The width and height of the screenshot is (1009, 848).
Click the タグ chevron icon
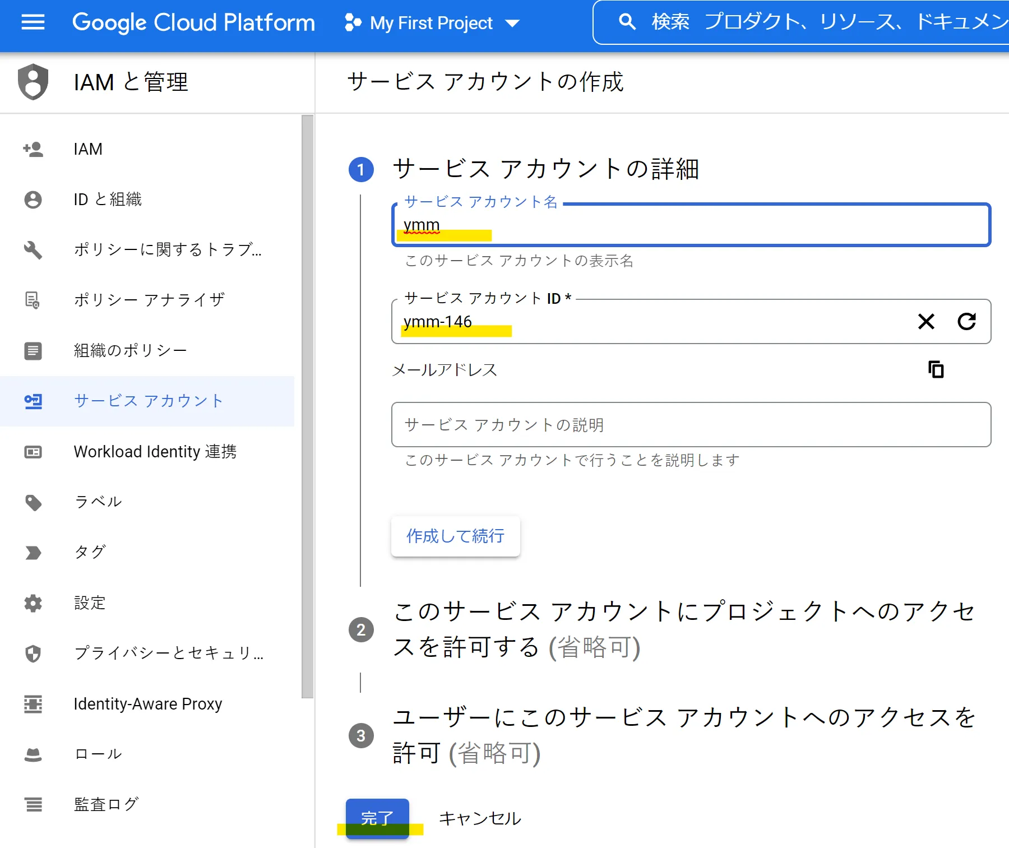coord(33,553)
